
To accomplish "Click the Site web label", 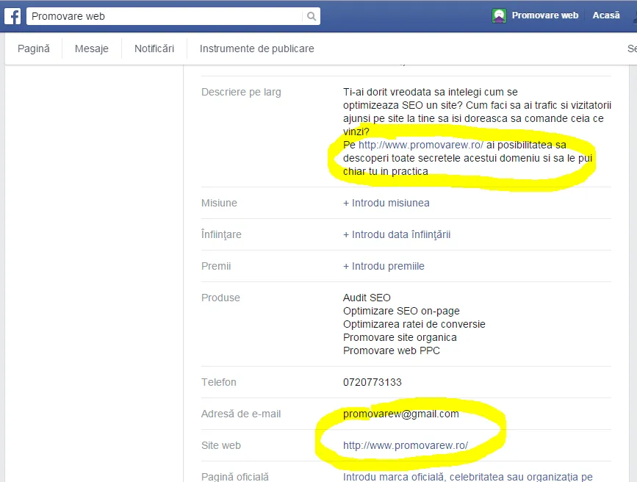I will point(221,445).
